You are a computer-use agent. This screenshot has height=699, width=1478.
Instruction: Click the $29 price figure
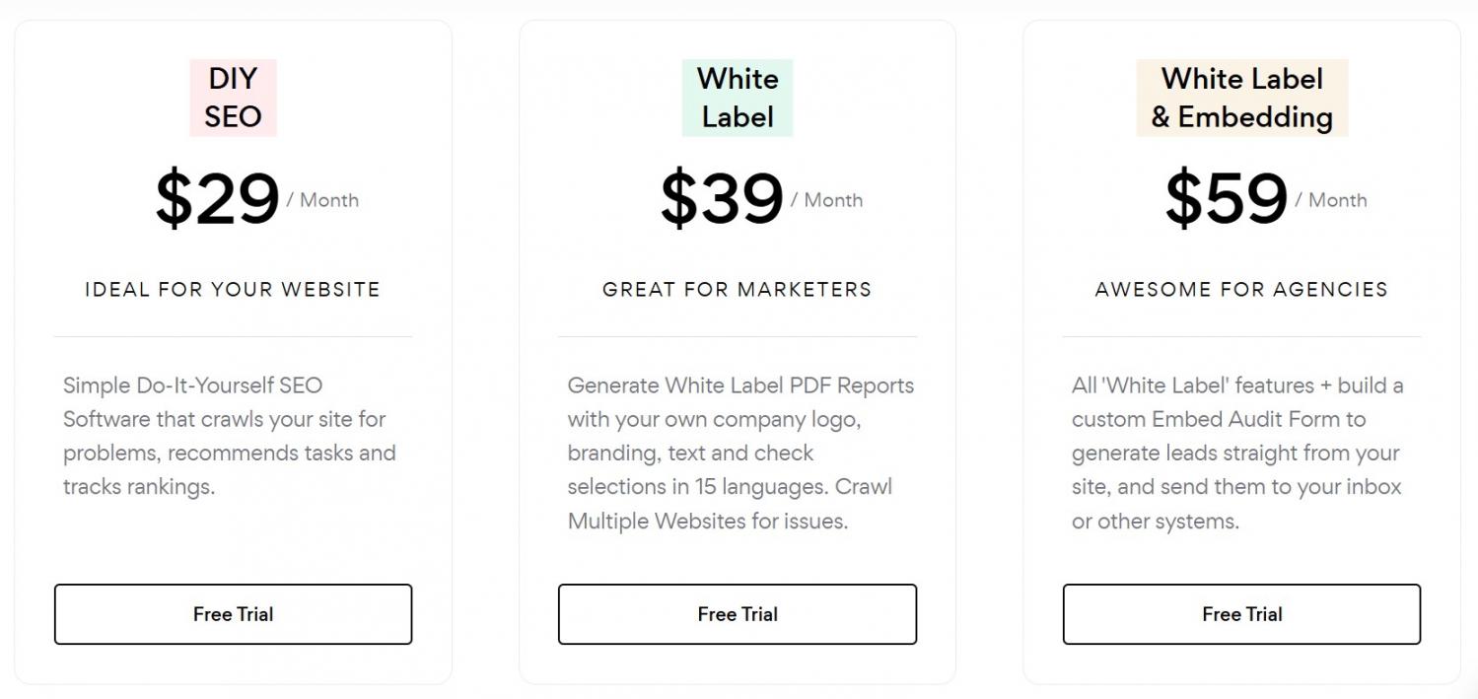pos(217,199)
